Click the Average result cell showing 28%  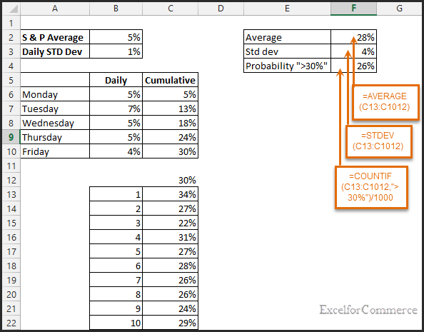point(353,37)
